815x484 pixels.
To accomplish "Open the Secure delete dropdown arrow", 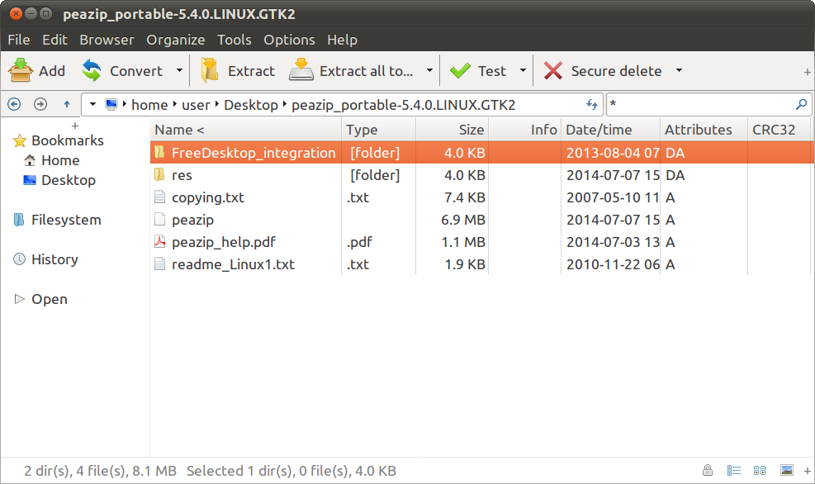I will click(x=679, y=70).
